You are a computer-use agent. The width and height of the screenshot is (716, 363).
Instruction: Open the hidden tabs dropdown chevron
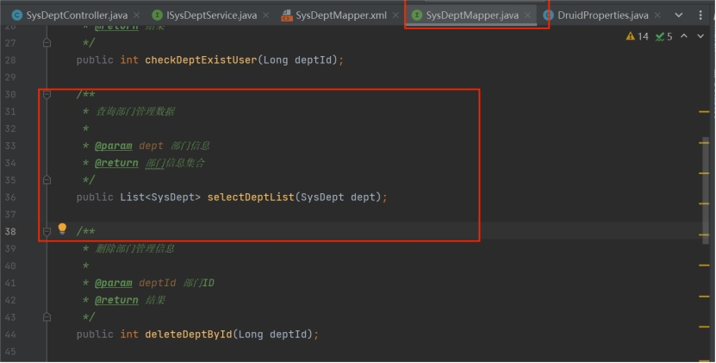678,16
